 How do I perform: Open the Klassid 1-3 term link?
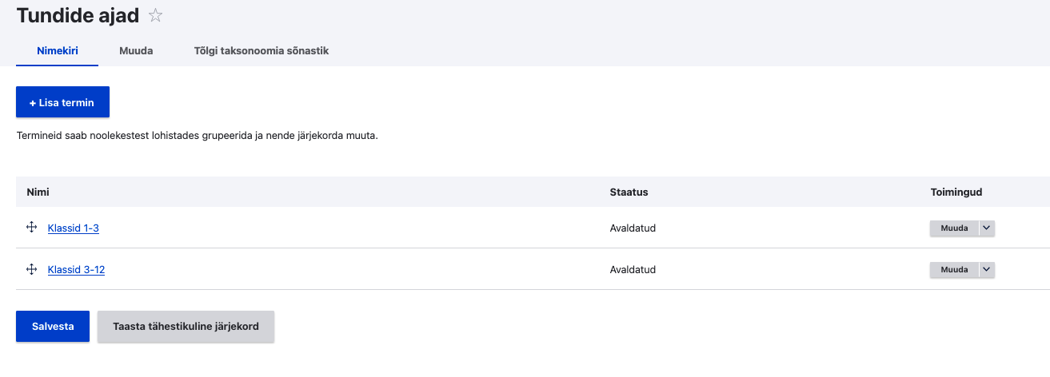[74, 228]
